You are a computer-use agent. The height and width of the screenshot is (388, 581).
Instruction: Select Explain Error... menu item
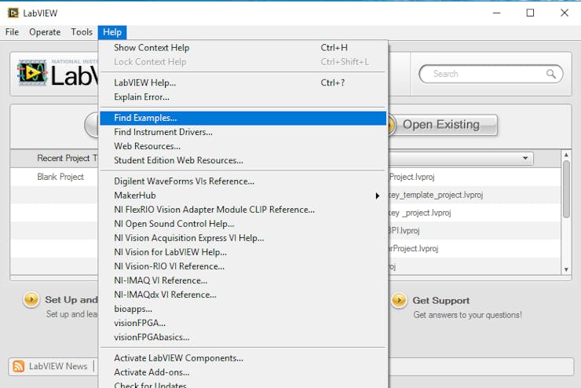243,97
